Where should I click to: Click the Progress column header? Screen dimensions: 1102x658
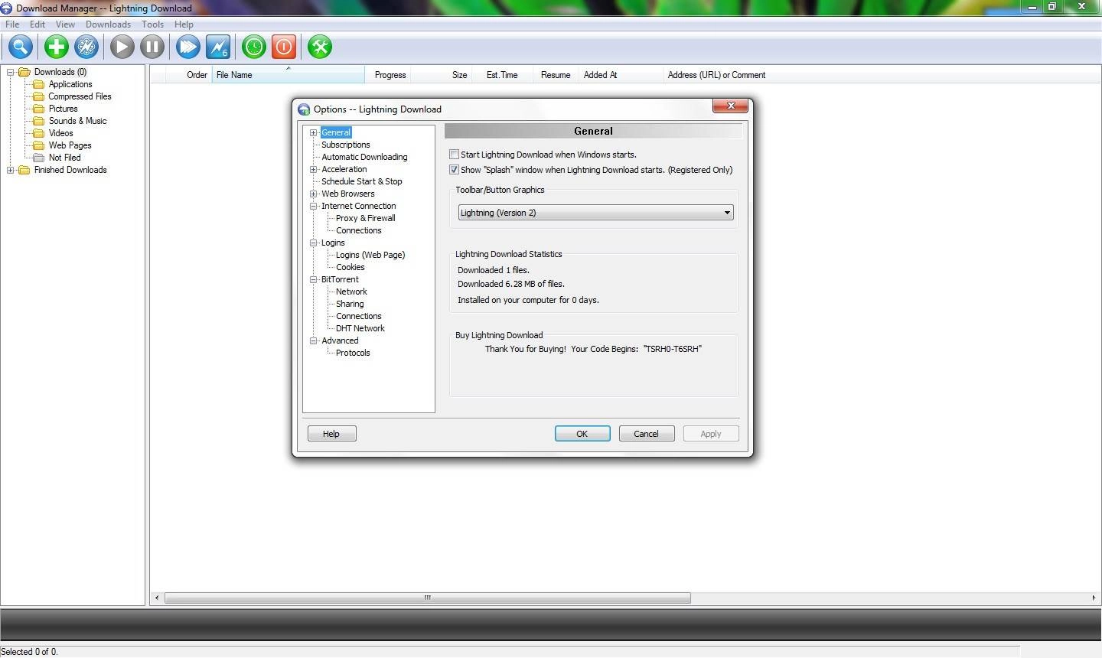390,75
